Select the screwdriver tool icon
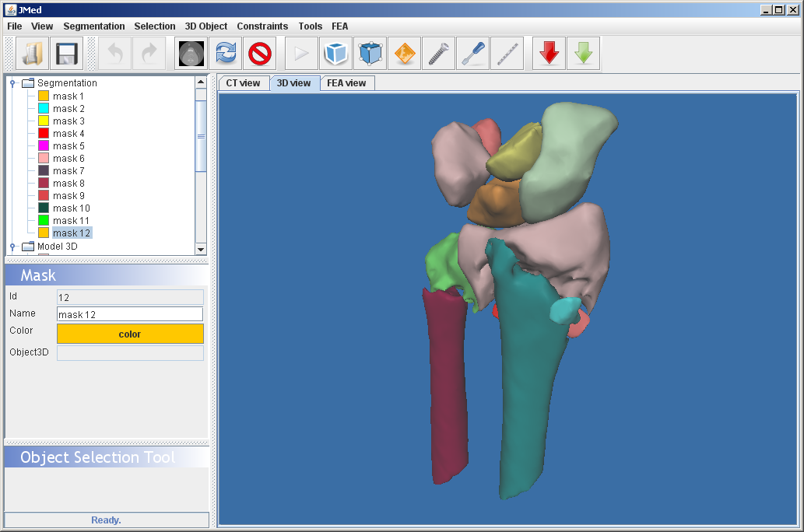Viewport: 804px width, 532px height. click(472, 54)
